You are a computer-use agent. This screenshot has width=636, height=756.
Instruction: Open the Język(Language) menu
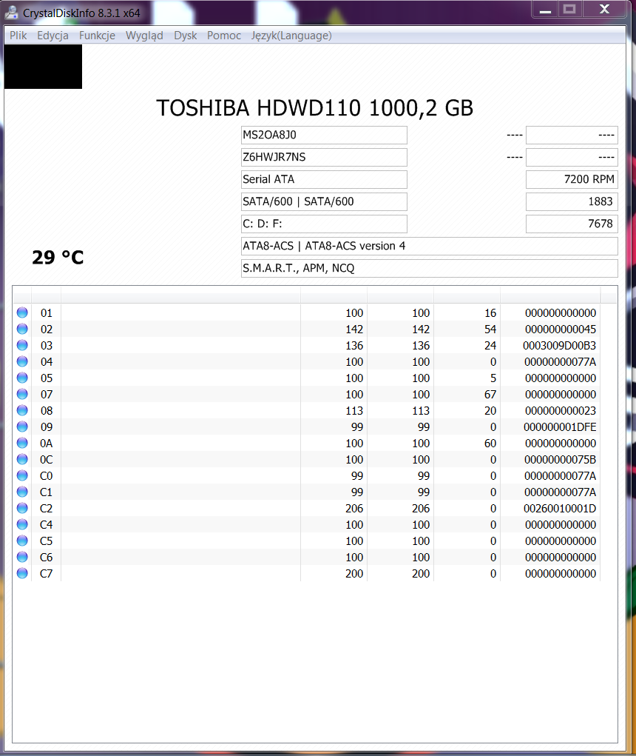tap(291, 36)
